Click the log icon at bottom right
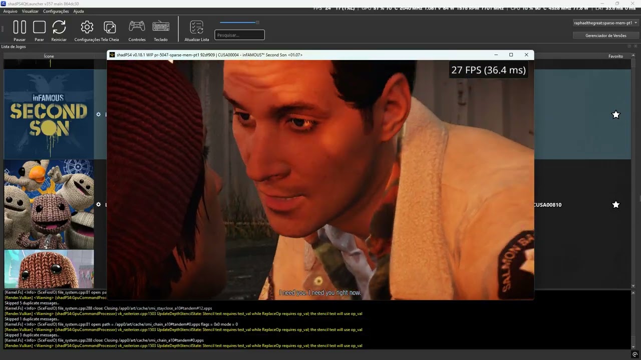This screenshot has height=360, width=641. pos(635,354)
